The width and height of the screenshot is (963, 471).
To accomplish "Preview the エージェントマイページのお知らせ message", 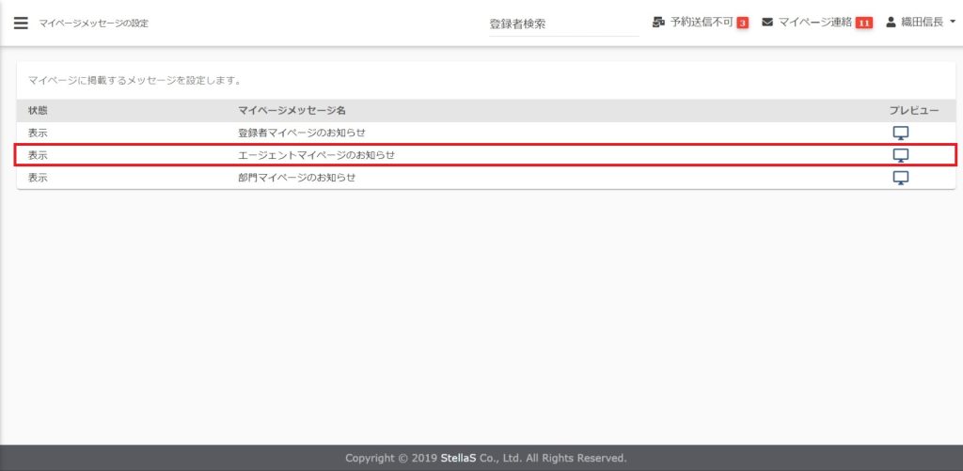I will [900, 155].
